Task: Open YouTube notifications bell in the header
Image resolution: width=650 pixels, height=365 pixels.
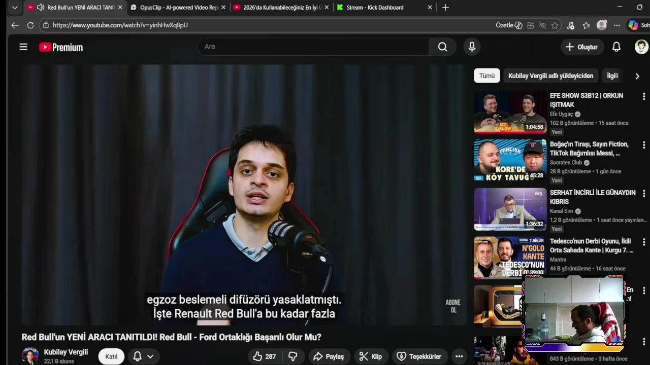Action: 616,47
